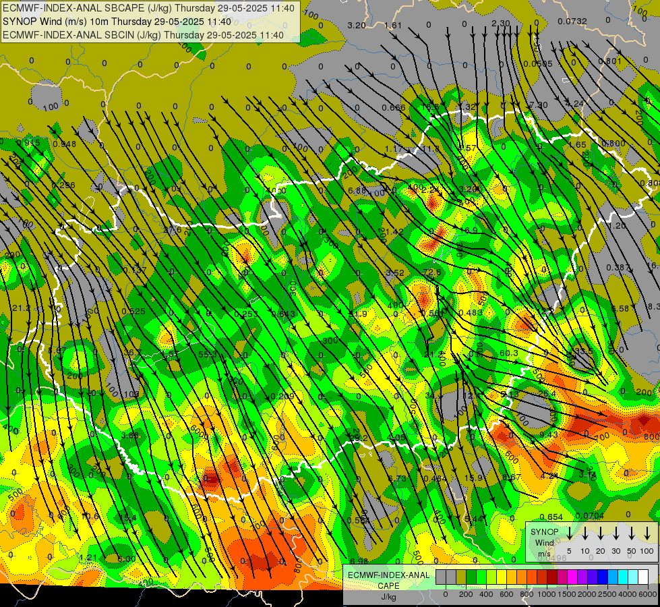Pick the cyan swatch before light cyan
The image size is (660, 607).
(623, 577)
